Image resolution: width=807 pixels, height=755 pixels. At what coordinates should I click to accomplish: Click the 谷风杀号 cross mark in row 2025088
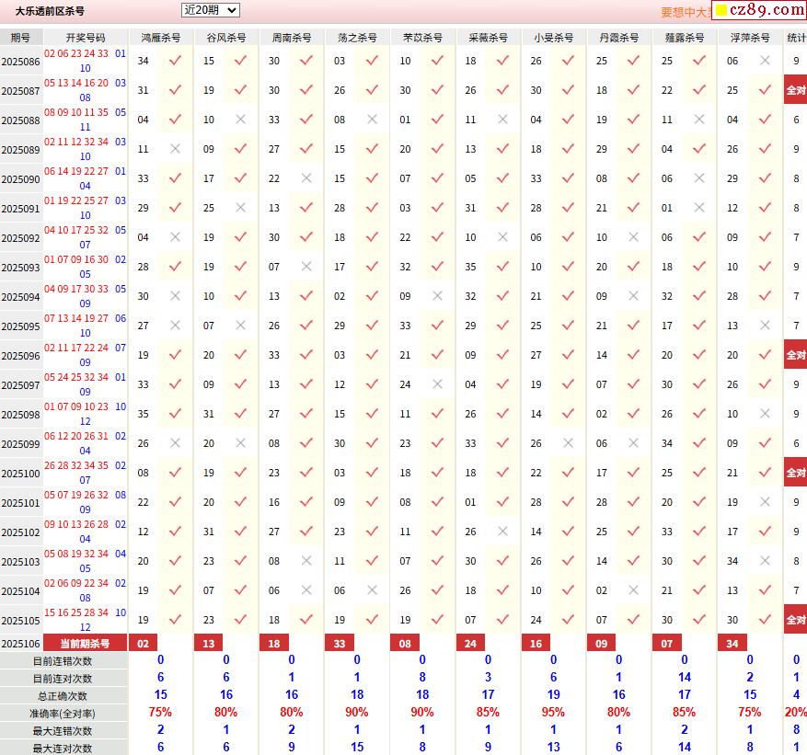pos(240,120)
